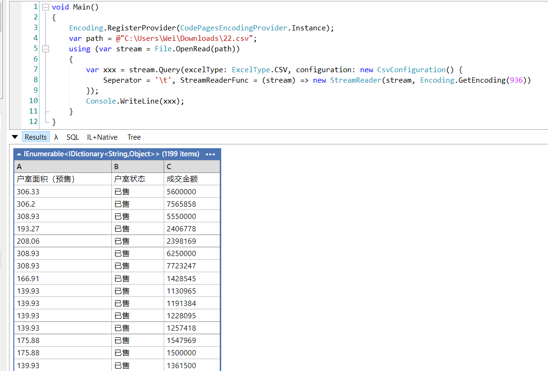Viewport: 548px width, 371px height.
Task: Open the SQL tab
Action: coord(73,137)
